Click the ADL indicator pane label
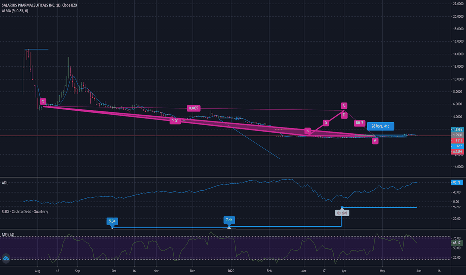This screenshot has width=466, height=275. click(5, 183)
